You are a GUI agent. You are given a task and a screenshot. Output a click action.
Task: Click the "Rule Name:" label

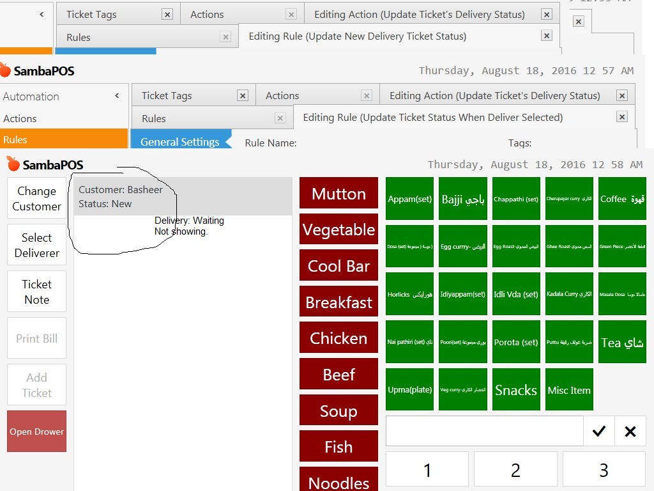[271, 143]
